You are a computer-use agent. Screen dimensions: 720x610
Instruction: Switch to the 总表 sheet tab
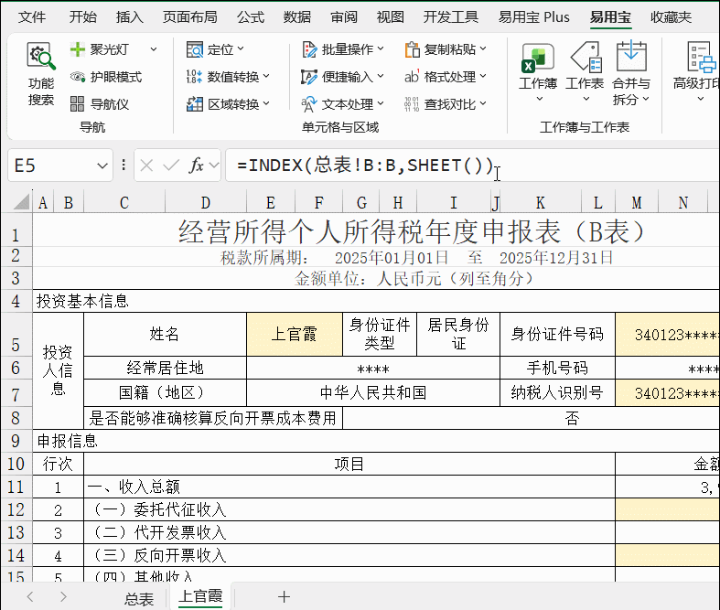[139, 598]
